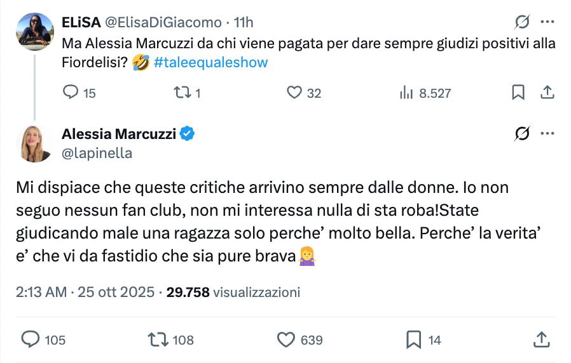Share ELiSA's tweet
Viewport: 571px width, 363px height.
(547, 93)
